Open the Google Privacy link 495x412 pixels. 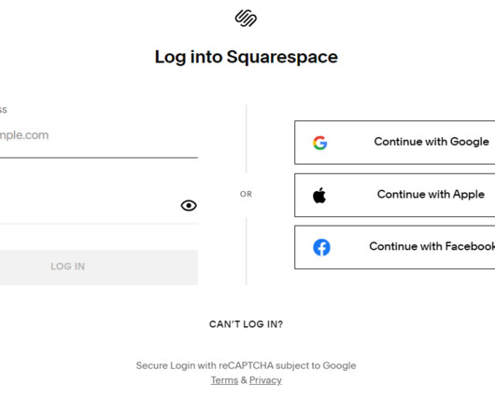265,380
